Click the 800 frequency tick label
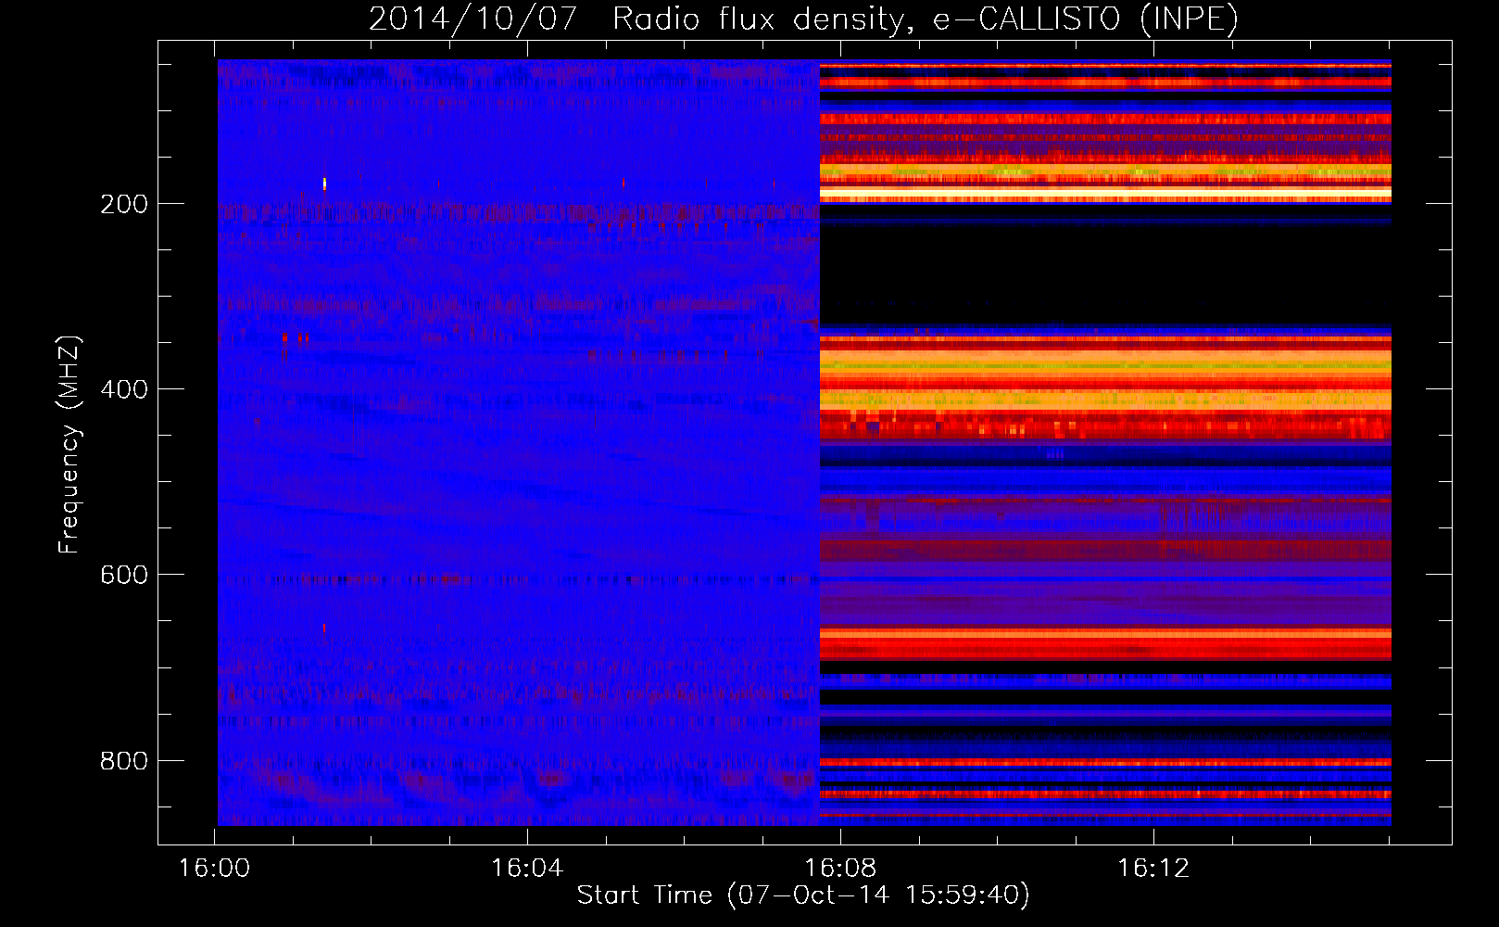Viewport: 1499px width, 927px height. point(124,761)
